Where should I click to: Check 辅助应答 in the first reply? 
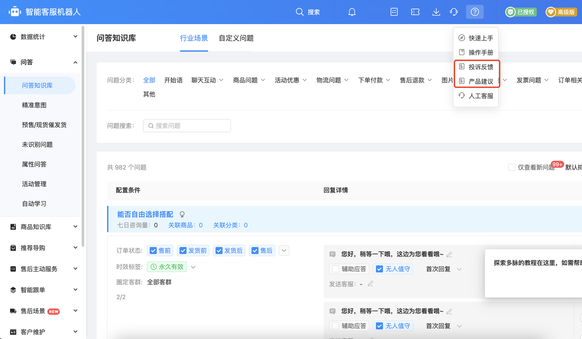click(336, 269)
